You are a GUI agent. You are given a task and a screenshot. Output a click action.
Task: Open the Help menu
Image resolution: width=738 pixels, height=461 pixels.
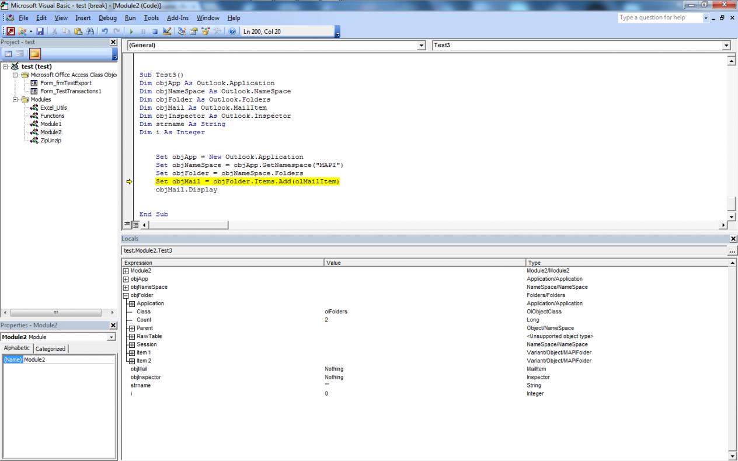[x=234, y=18]
